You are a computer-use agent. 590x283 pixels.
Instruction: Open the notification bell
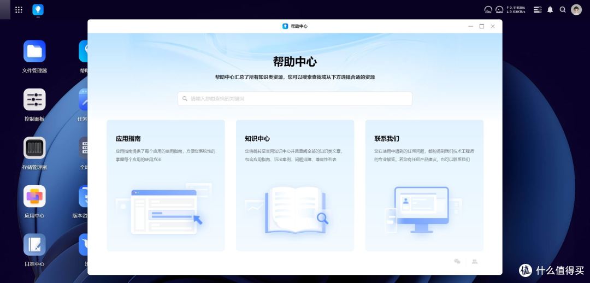pyautogui.click(x=550, y=10)
